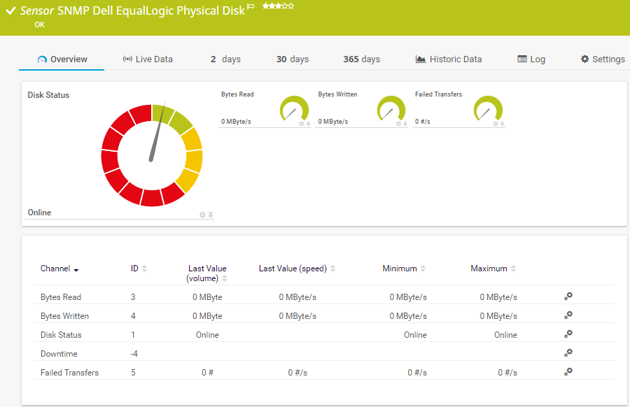Screen dimensions: 630x407
Task: Sort table by Channel column
Action: click(x=59, y=269)
